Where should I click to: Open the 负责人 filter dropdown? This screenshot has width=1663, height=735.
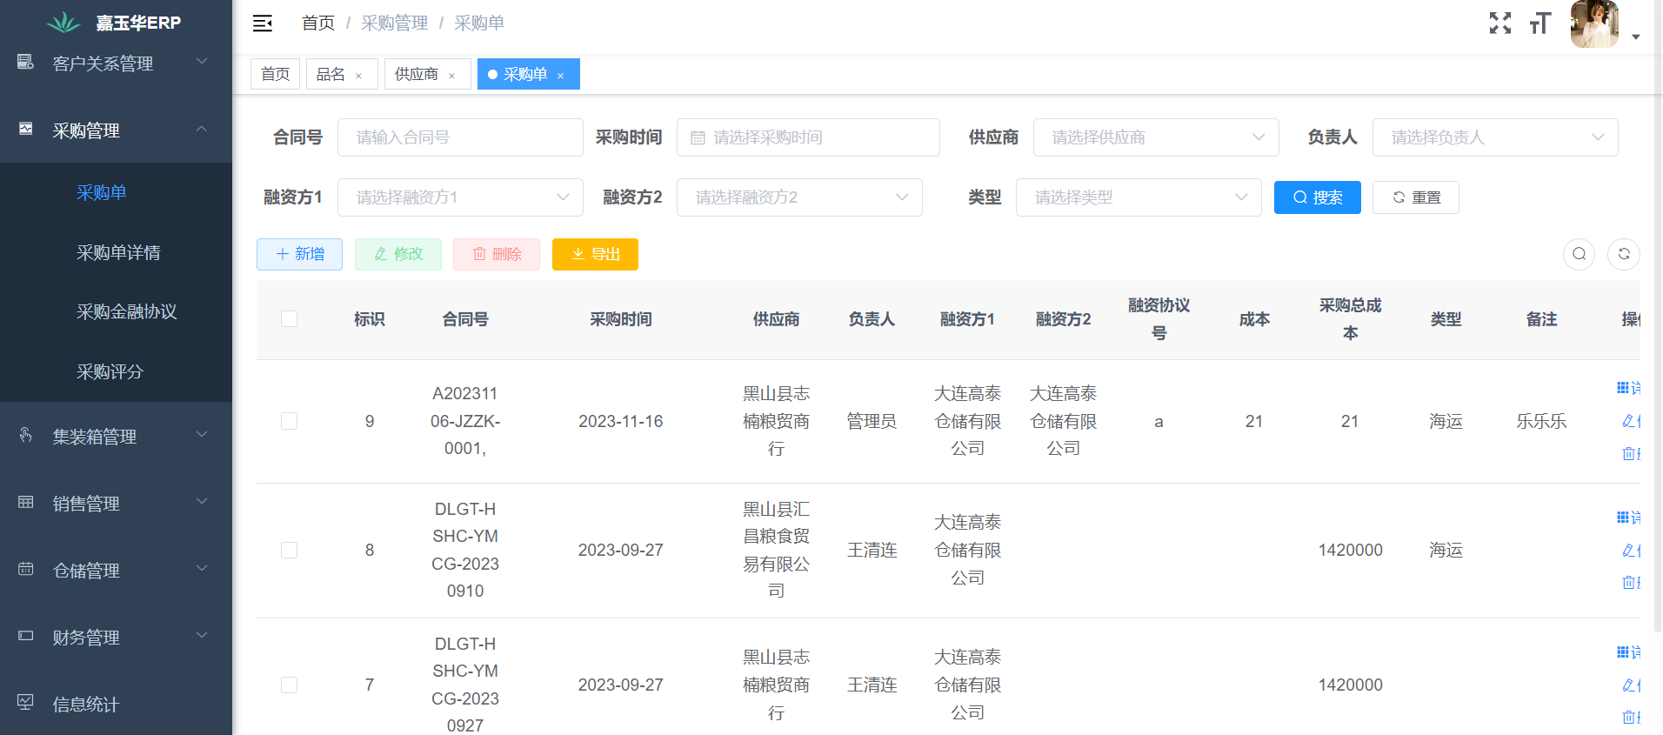pyautogui.click(x=1495, y=137)
